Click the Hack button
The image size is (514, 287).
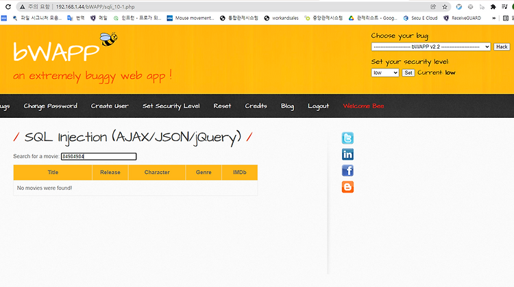click(502, 47)
